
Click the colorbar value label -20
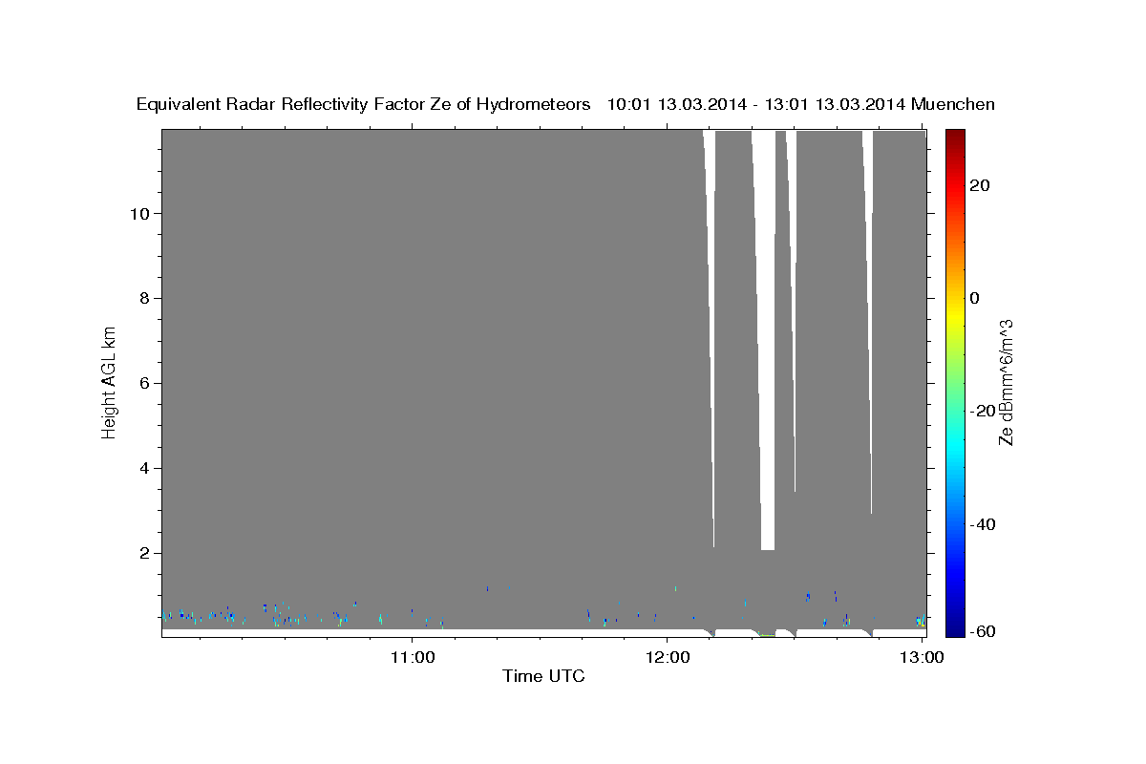pos(984,411)
